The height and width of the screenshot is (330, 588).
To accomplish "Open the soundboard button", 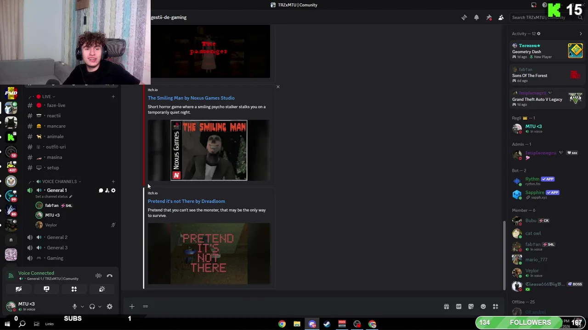I will (x=102, y=289).
